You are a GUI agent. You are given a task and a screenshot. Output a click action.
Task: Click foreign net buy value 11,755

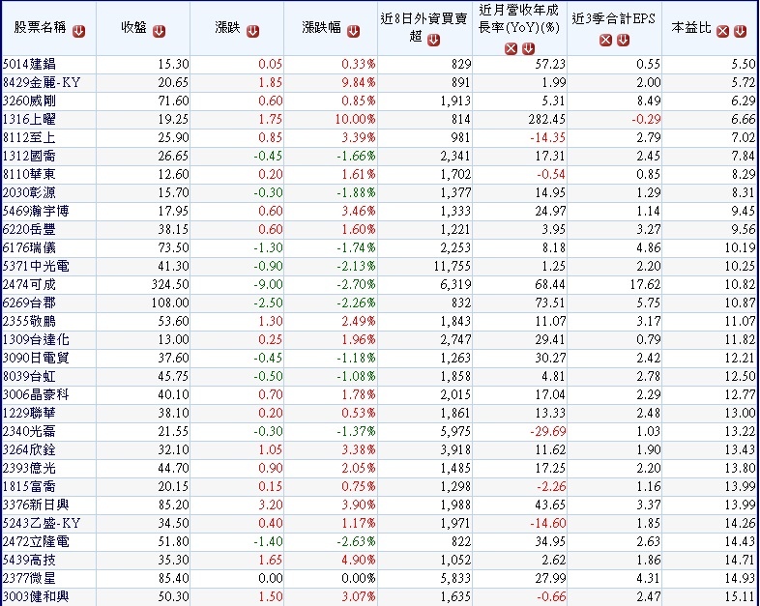[453, 267]
